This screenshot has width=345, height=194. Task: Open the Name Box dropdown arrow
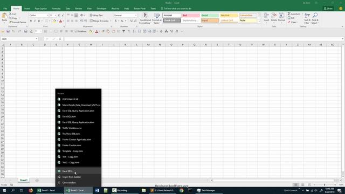(37, 39)
